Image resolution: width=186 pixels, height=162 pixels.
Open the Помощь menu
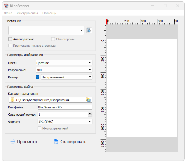49,13
